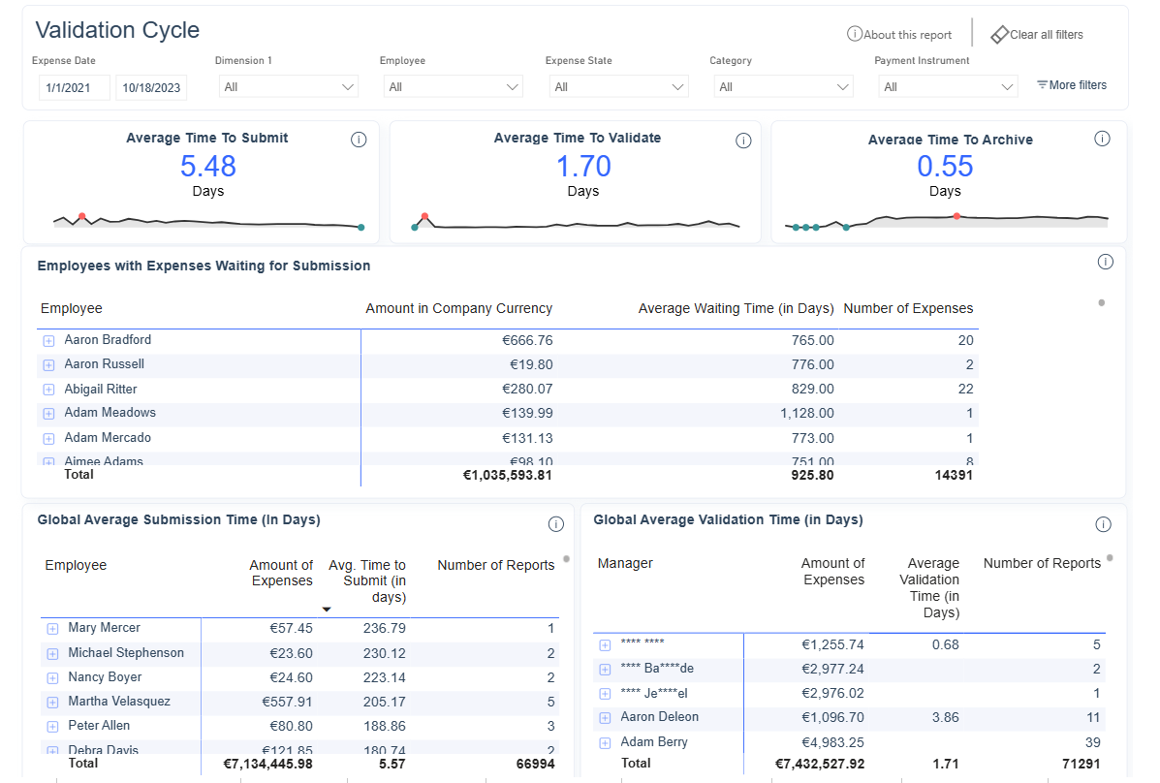Select the €666.76 amount cell
Viewport: 1160px width, 783px height.
point(527,340)
